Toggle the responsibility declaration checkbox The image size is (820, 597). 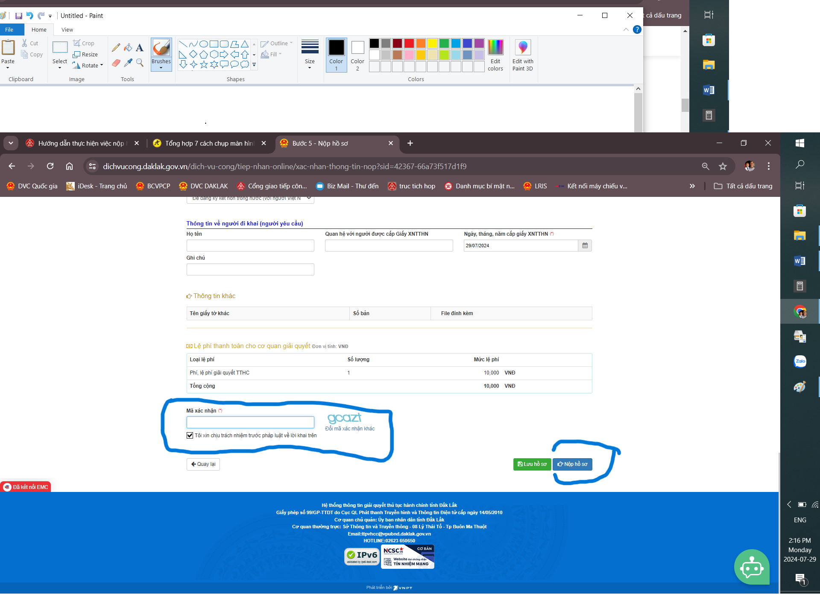pyautogui.click(x=190, y=436)
